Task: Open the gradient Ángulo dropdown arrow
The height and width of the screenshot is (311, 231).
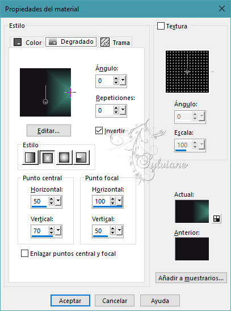Action: tap(123, 81)
